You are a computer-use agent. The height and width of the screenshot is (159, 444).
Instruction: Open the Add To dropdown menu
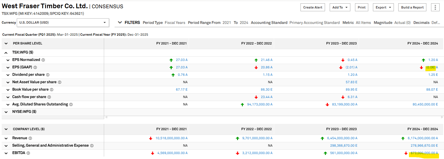coord(340,7)
